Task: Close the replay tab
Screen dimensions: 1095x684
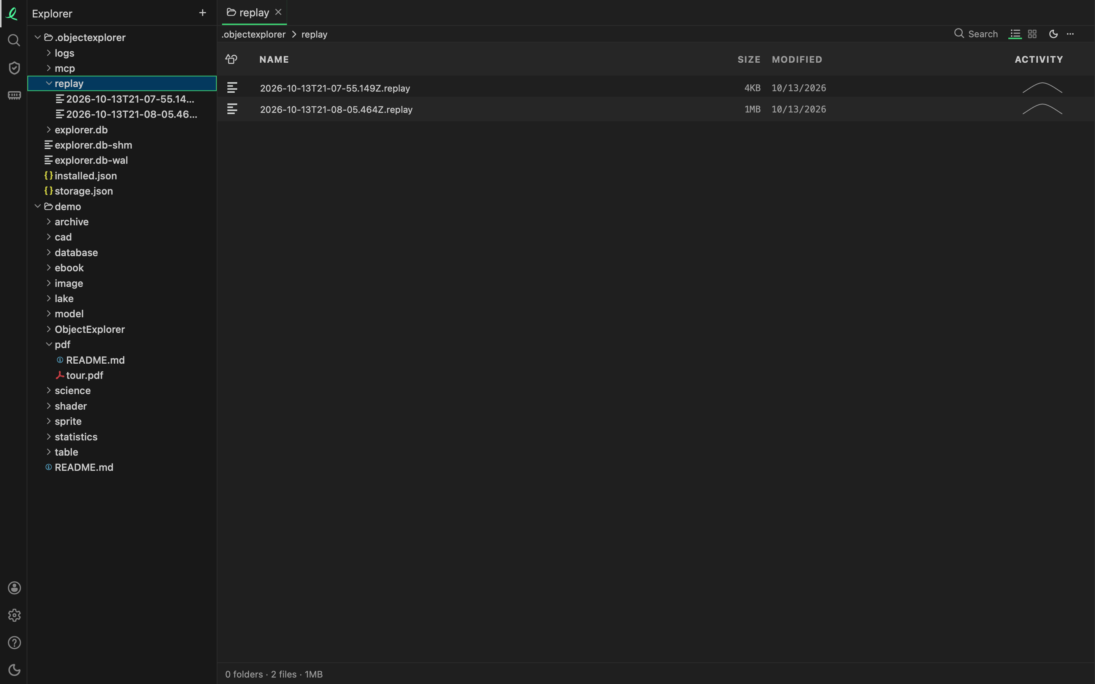Action: click(278, 12)
